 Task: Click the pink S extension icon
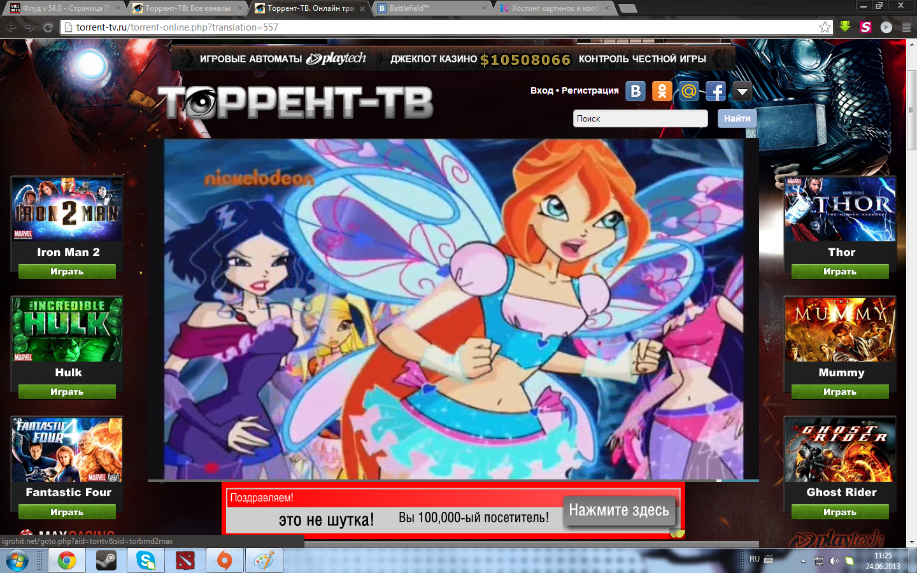[x=865, y=27]
